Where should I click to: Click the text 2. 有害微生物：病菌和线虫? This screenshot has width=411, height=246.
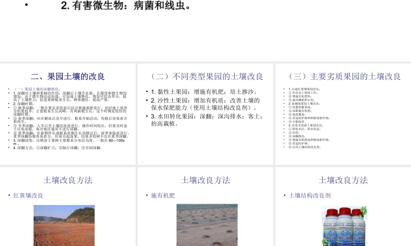[x=125, y=6]
